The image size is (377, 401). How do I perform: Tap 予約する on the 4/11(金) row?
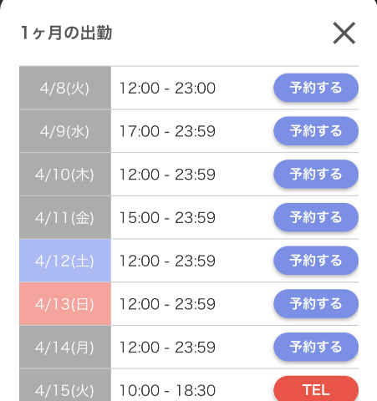316,217
